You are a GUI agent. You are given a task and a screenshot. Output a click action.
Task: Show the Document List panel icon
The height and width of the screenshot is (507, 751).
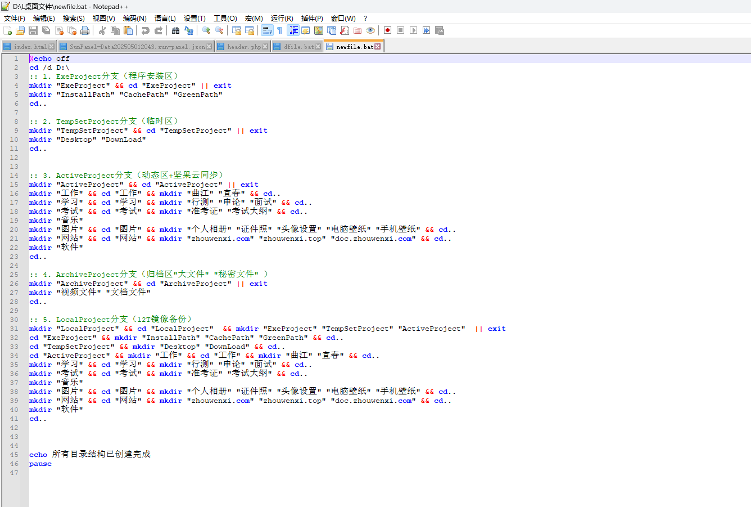click(332, 30)
